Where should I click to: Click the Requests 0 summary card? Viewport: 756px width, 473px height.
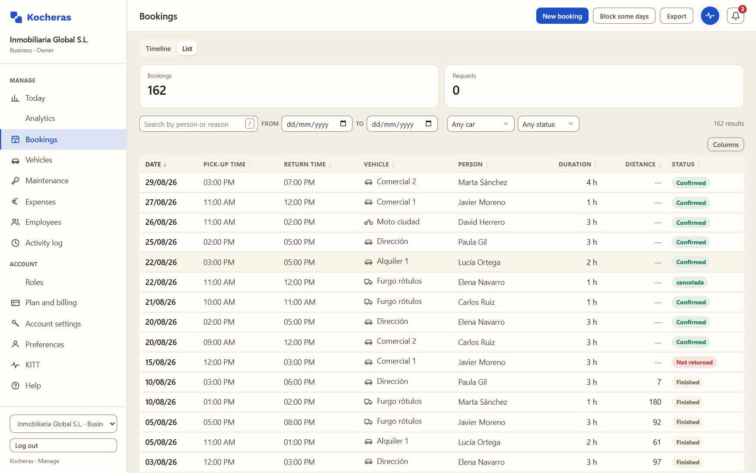(x=594, y=86)
